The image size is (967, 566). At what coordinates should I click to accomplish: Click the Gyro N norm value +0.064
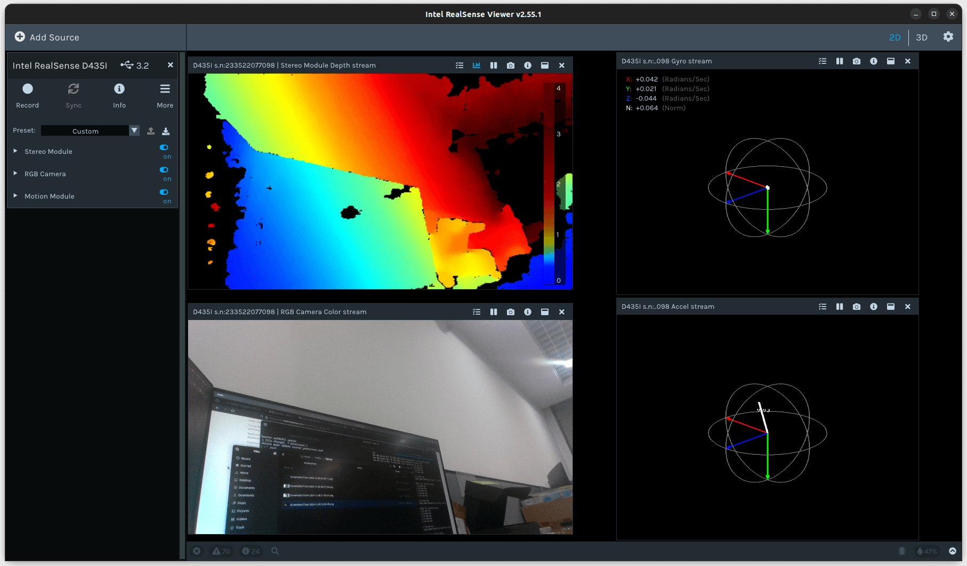647,108
